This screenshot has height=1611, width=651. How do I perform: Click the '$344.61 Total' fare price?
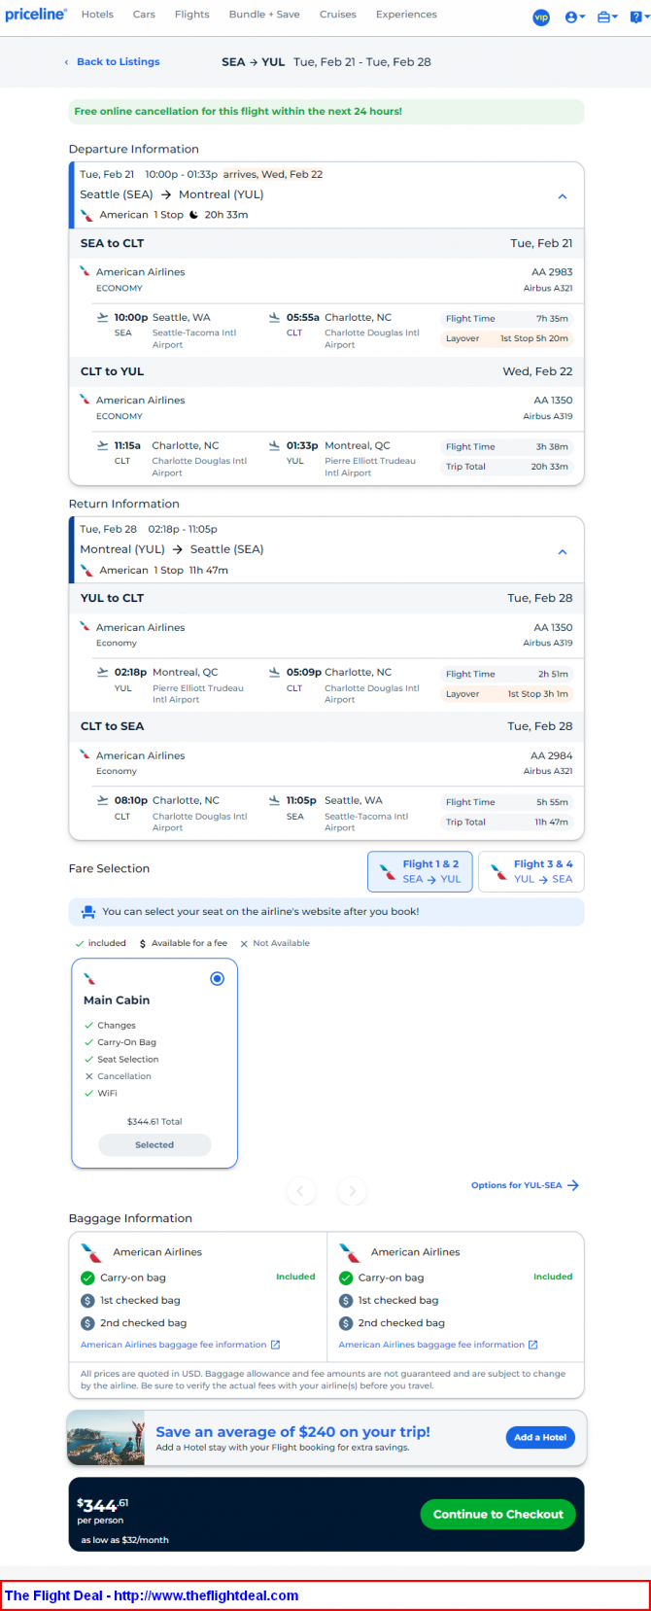coord(154,1122)
